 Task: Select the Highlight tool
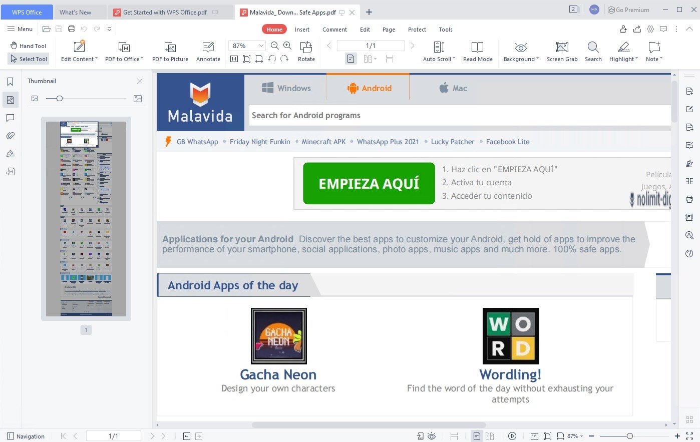point(623,52)
